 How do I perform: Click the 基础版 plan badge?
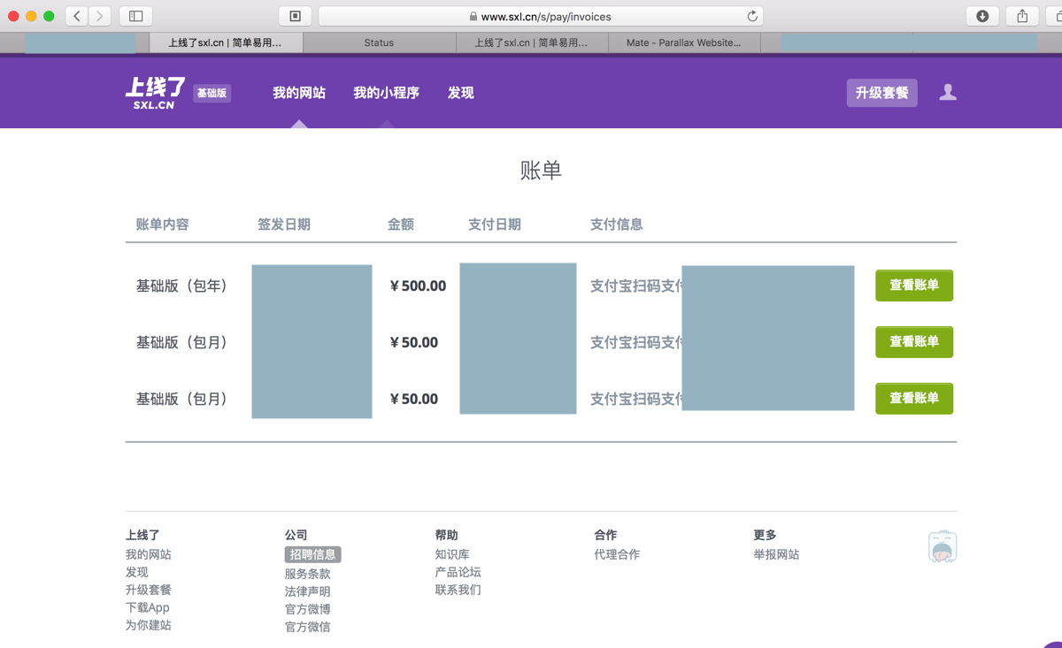(212, 93)
